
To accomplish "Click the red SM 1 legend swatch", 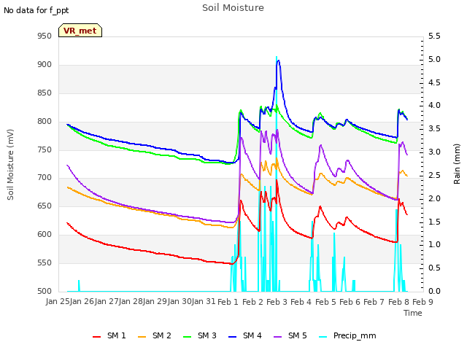I will [x=96, y=337].
